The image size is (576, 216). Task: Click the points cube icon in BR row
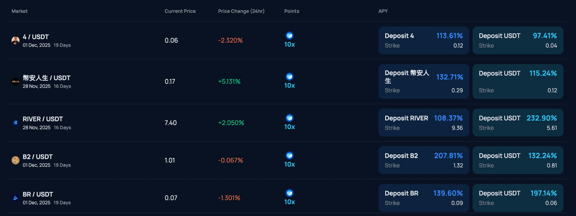tap(289, 193)
